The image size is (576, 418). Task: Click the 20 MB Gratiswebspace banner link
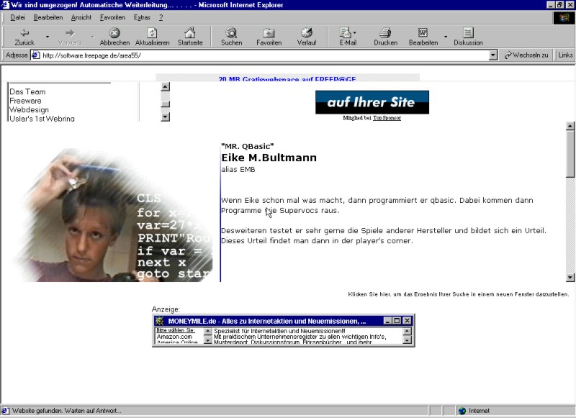[287, 79]
